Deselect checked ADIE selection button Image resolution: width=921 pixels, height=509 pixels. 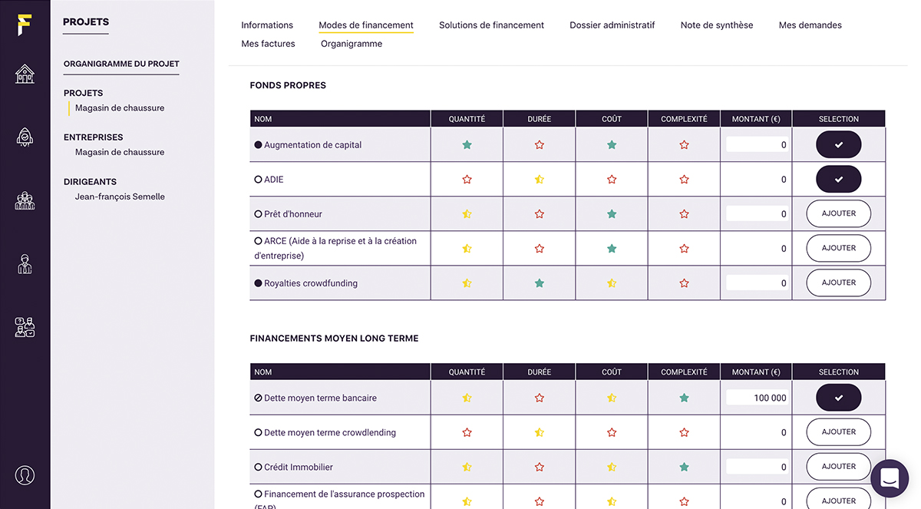pyautogui.click(x=838, y=179)
